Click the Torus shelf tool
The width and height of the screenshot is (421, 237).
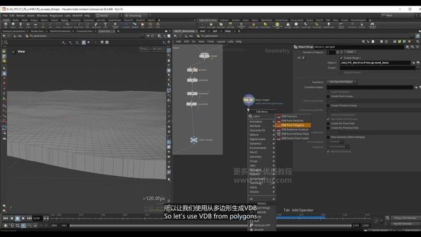click(x=28, y=25)
